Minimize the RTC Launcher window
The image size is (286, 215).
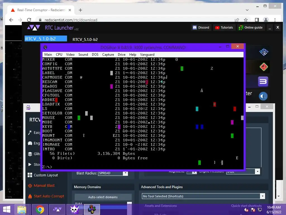pos(270,28)
